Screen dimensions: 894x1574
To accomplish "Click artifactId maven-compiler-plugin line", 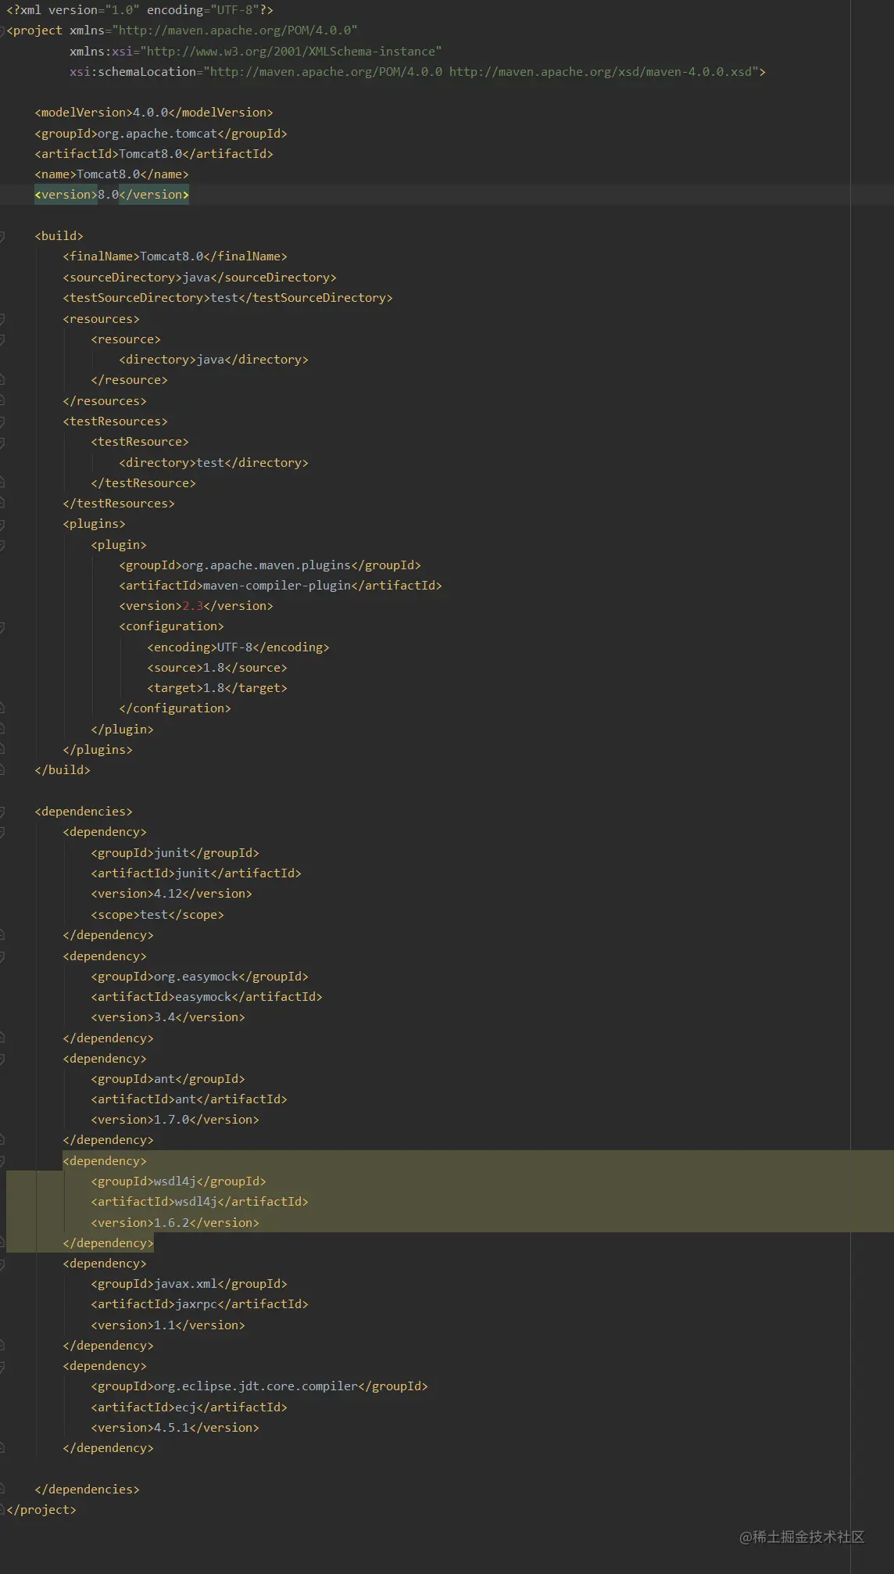I will 281,586.
